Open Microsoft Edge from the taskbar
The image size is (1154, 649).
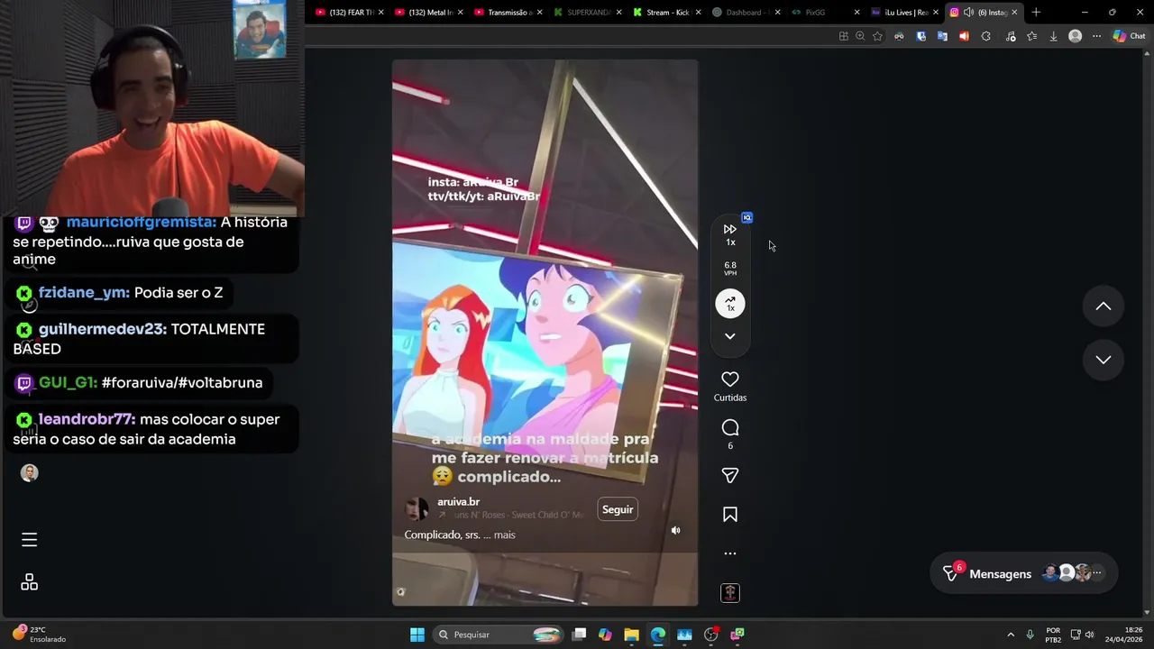pos(658,635)
